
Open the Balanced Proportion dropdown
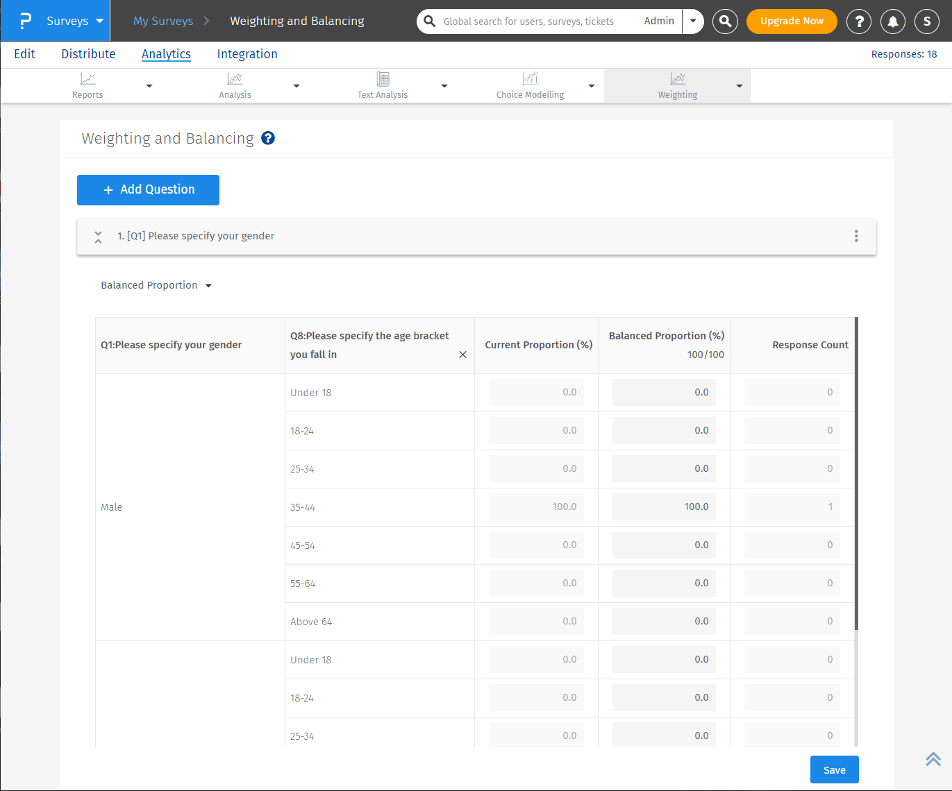pos(156,285)
